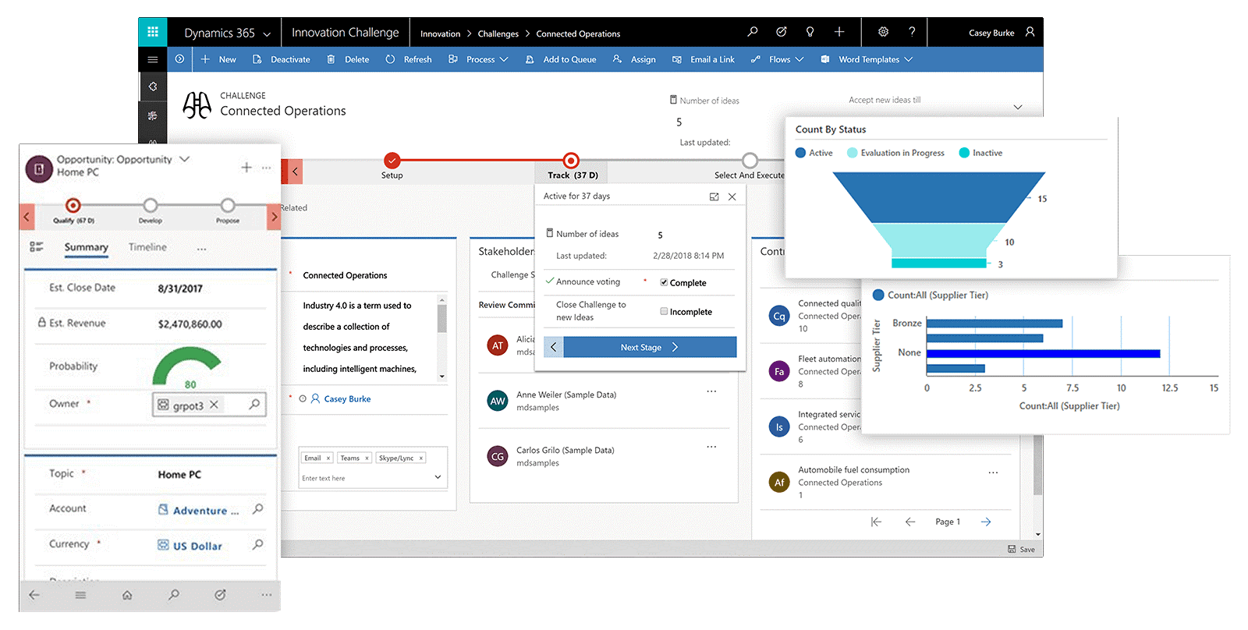
Task: Remove the Skype/Lync tag
Action: point(421,458)
